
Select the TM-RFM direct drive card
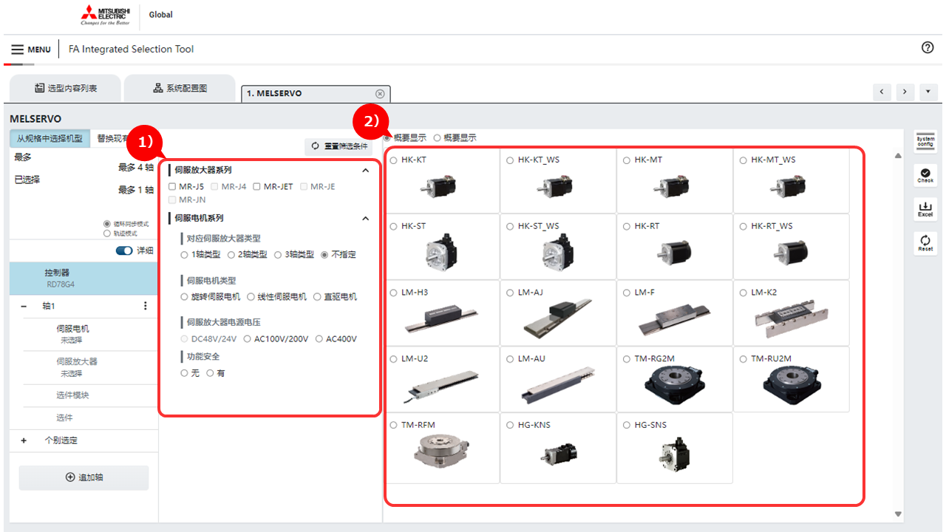point(442,448)
